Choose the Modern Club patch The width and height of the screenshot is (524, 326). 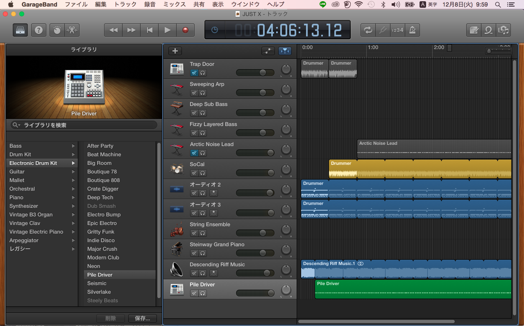(x=103, y=258)
